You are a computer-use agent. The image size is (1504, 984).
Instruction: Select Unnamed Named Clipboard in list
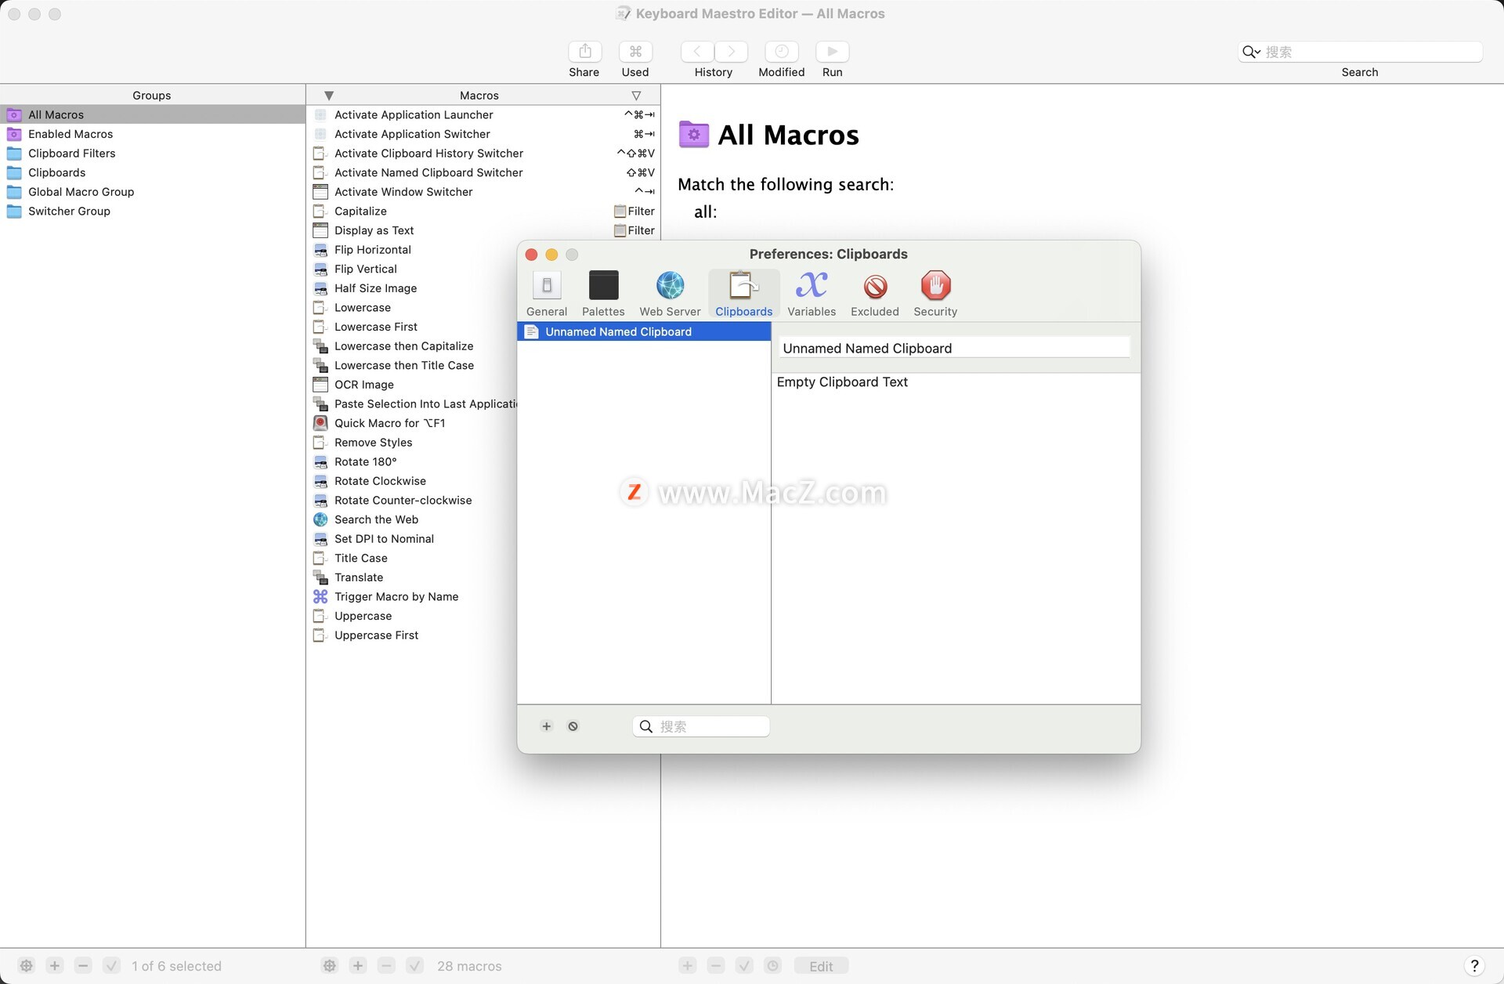pyautogui.click(x=644, y=331)
